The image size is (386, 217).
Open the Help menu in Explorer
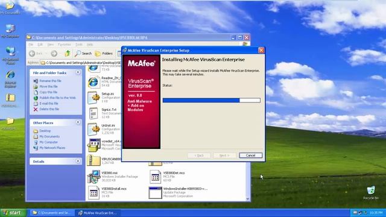point(90,45)
